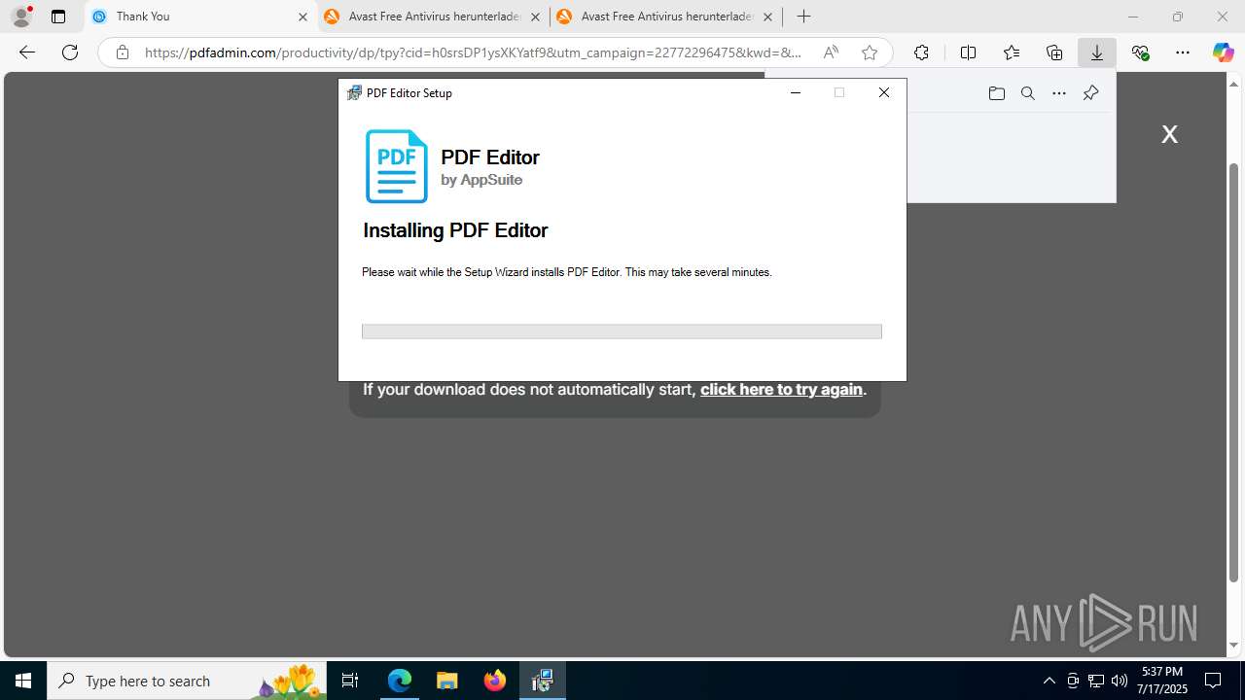Viewport: 1245px width, 700px height.
Task: Click the PDF Editor logo image
Action: 396,166
